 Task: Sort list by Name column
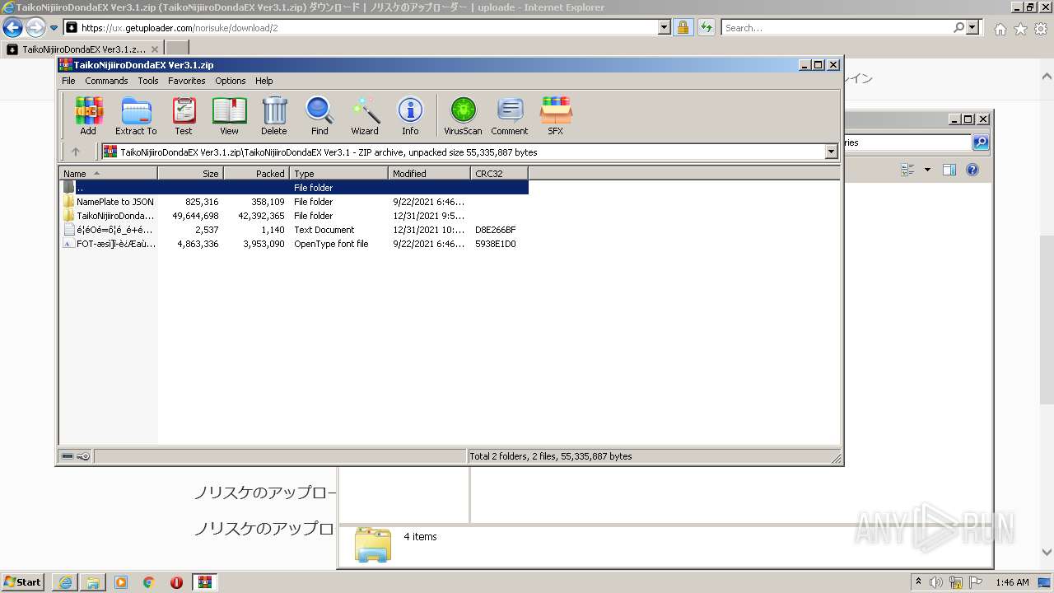pyautogui.click(x=108, y=174)
